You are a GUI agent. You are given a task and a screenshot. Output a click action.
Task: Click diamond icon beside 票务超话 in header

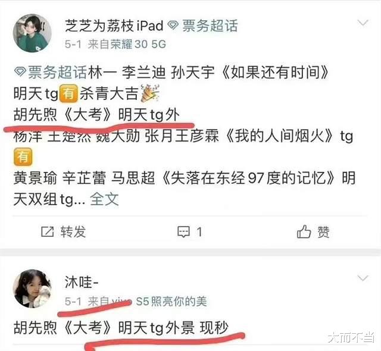coord(173,26)
